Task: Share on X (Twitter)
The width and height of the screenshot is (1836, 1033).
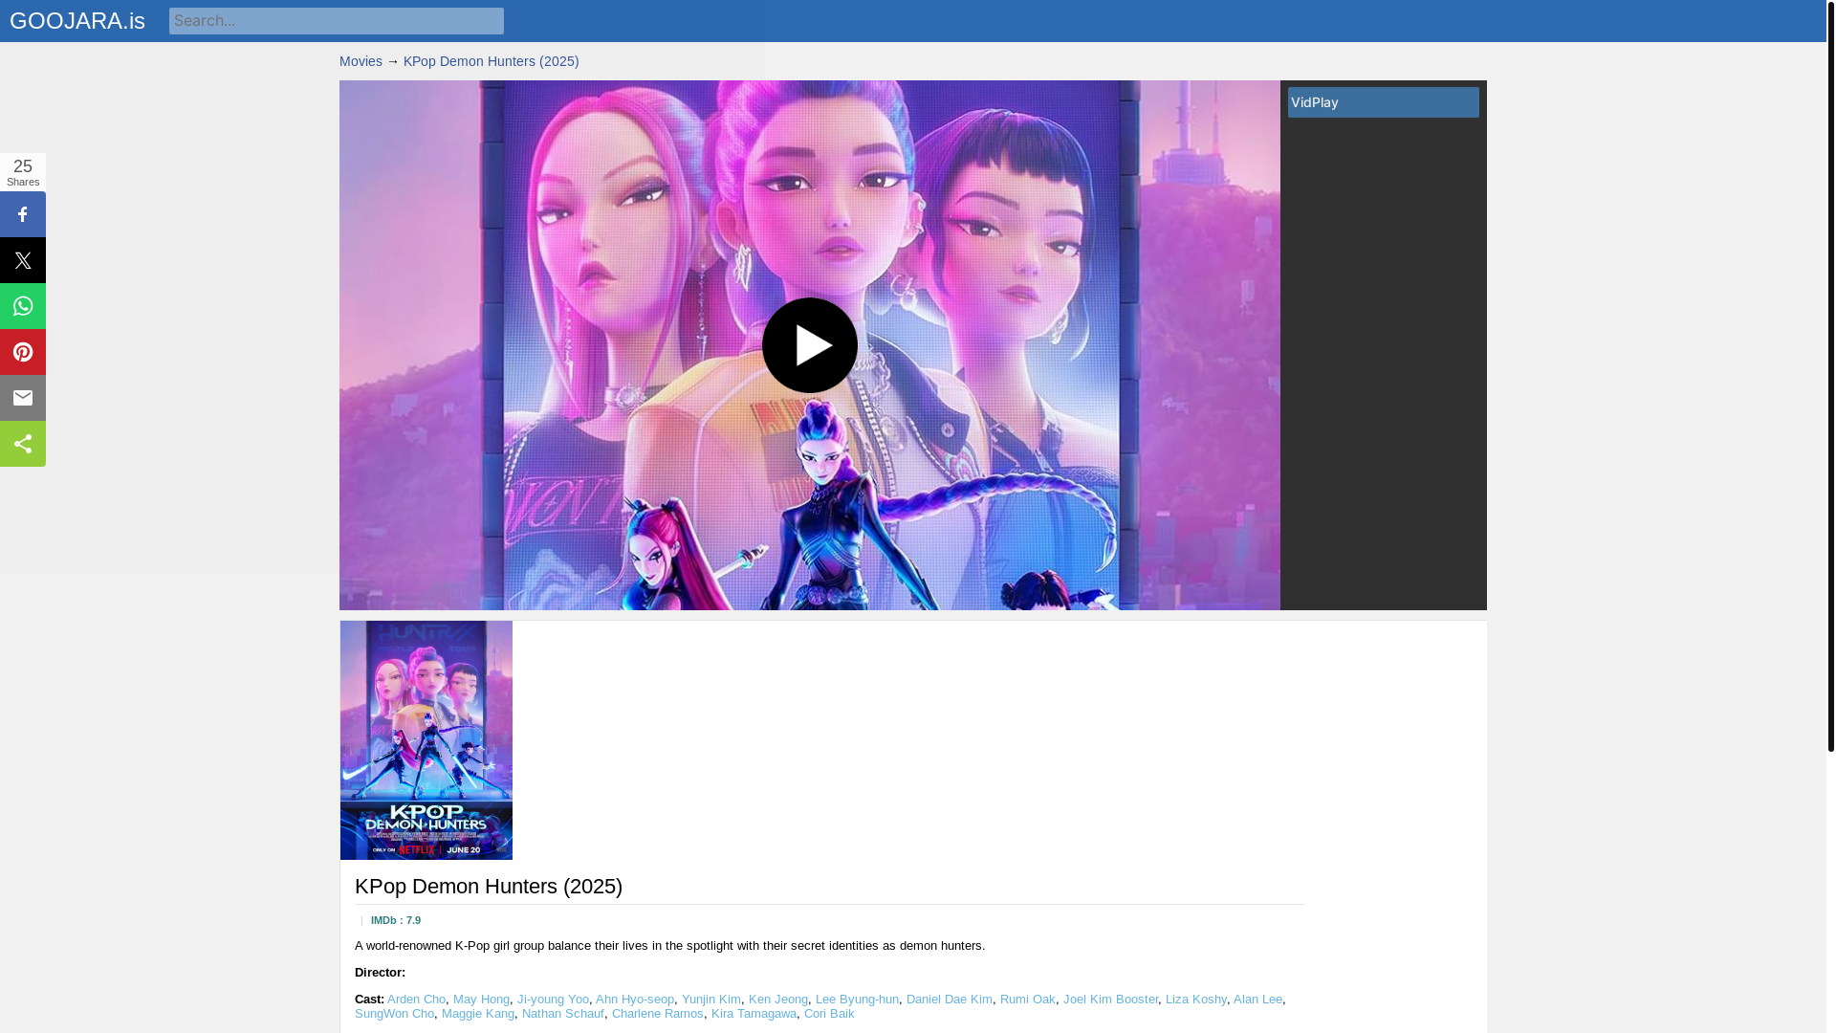Action: (x=23, y=260)
